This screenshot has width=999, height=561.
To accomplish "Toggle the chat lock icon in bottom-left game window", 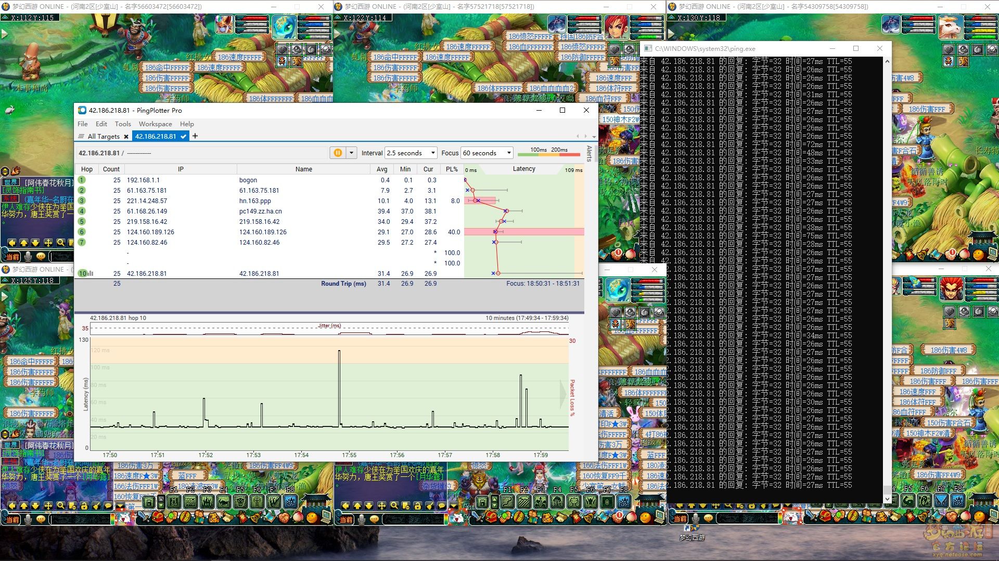I will tap(84, 505).
